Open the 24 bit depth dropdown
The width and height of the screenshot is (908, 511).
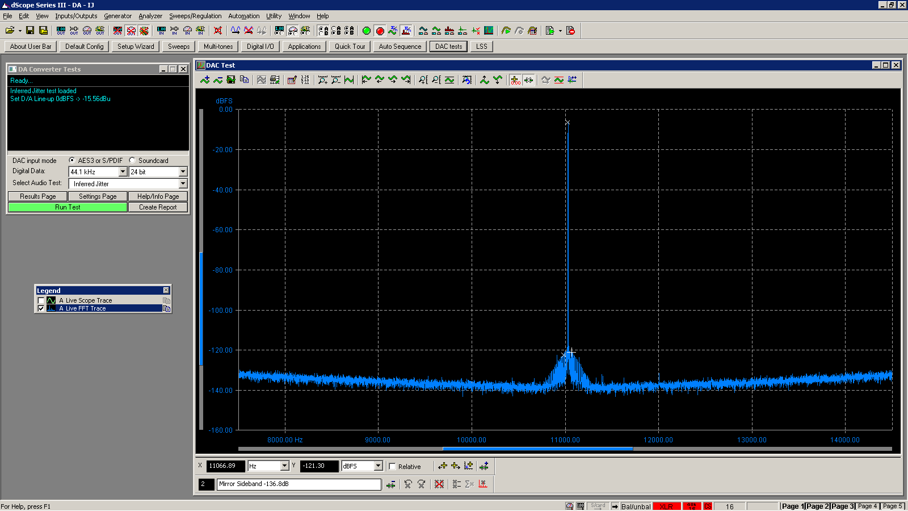coord(183,172)
